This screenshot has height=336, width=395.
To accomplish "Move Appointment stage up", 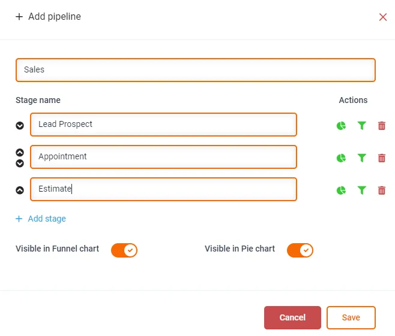I will point(20,152).
